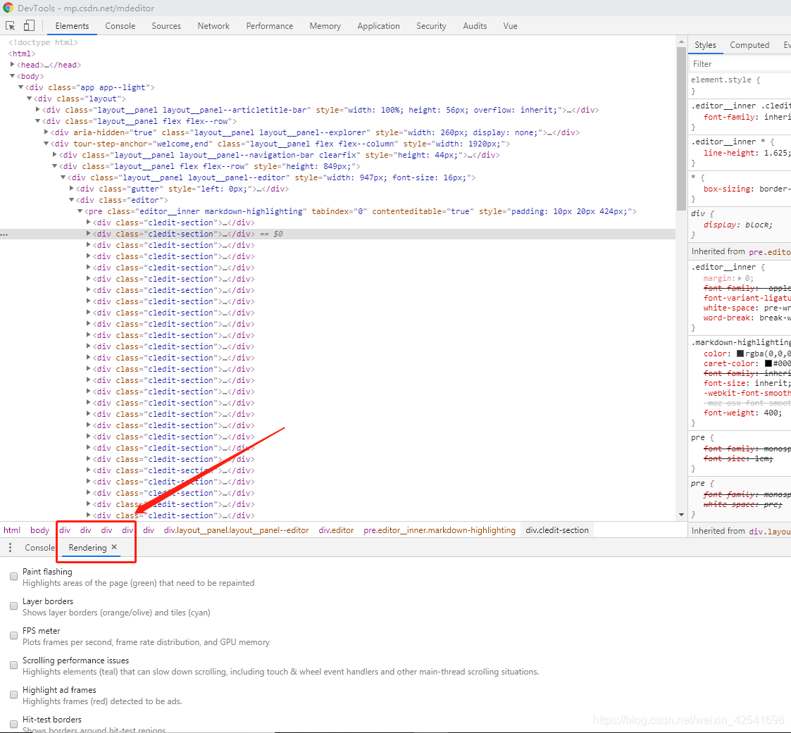
Task: Go to the Memory tab
Action: [325, 26]
